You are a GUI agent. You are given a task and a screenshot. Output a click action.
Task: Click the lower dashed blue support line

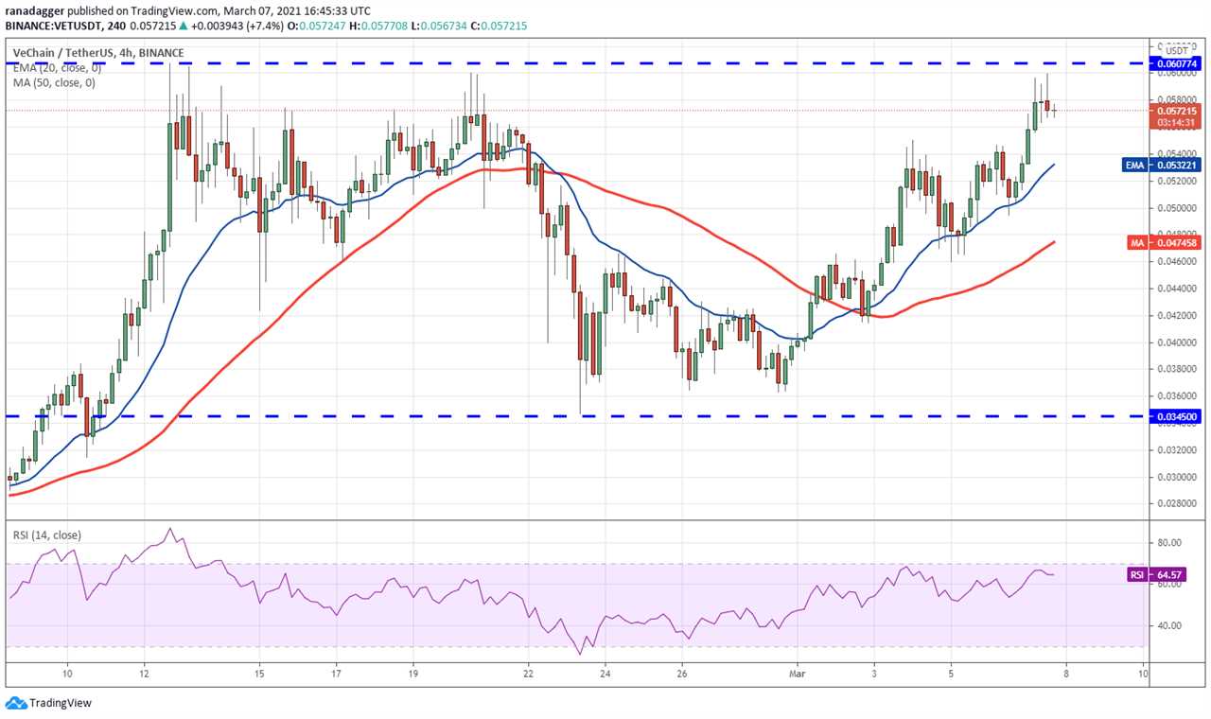(576, 415)
